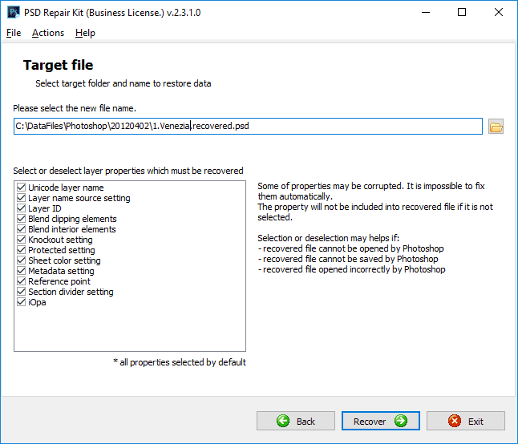Open the File menu
This screenshot has height=444, width=518.
pos(14,33)
